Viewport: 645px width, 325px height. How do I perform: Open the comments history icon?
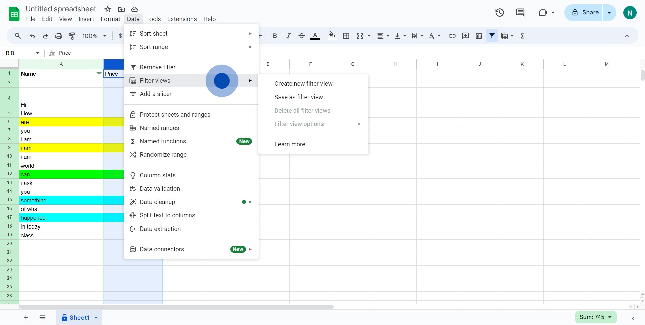click(x=520, y=13)
